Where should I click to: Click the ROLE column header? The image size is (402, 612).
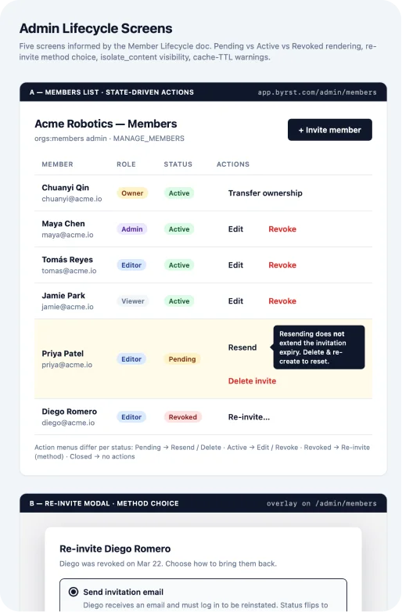point(127,164)
